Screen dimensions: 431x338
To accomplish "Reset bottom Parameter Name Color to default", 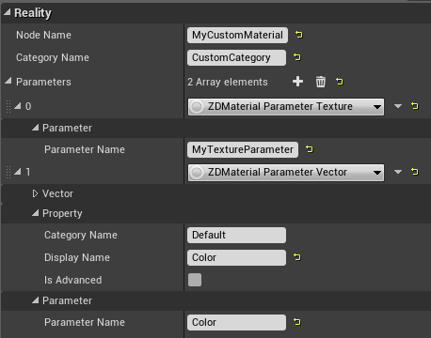I will [297, 322].
